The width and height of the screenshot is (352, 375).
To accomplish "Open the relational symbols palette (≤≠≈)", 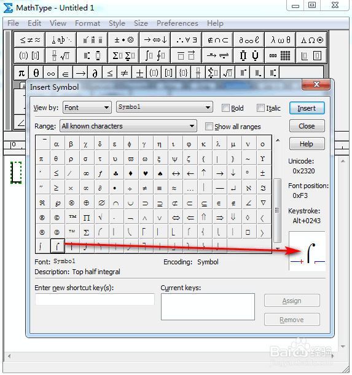I will click(29, 40).
